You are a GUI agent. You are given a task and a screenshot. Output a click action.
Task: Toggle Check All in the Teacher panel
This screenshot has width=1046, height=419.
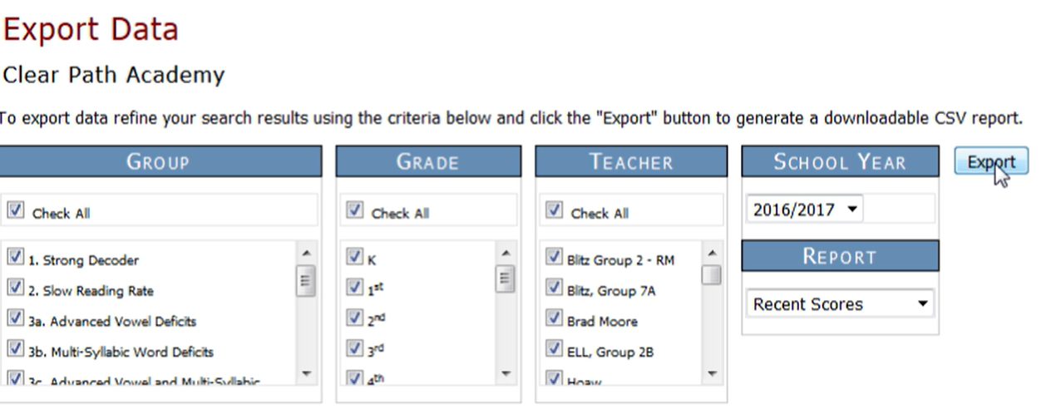(x=555, y=211)
